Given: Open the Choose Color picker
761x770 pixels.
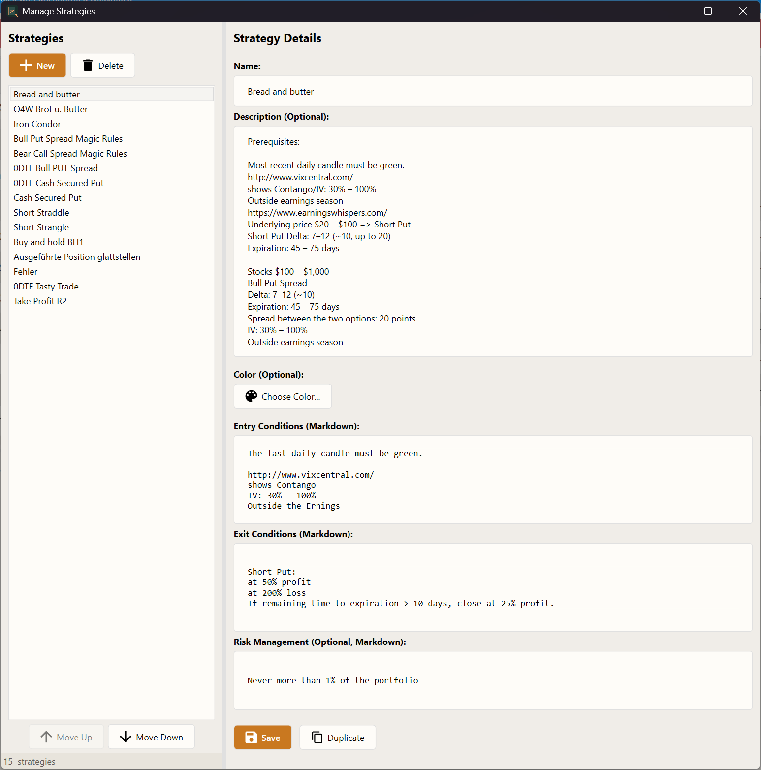Looking at the screenshot, I should coord(283,396).
